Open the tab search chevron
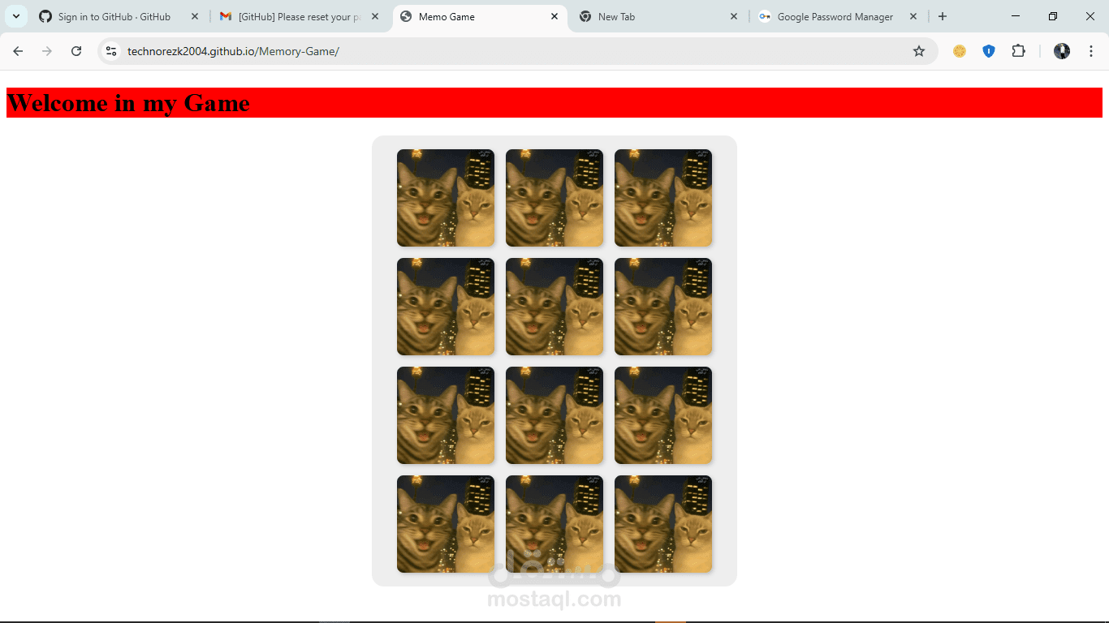 [x=16, y=15]
